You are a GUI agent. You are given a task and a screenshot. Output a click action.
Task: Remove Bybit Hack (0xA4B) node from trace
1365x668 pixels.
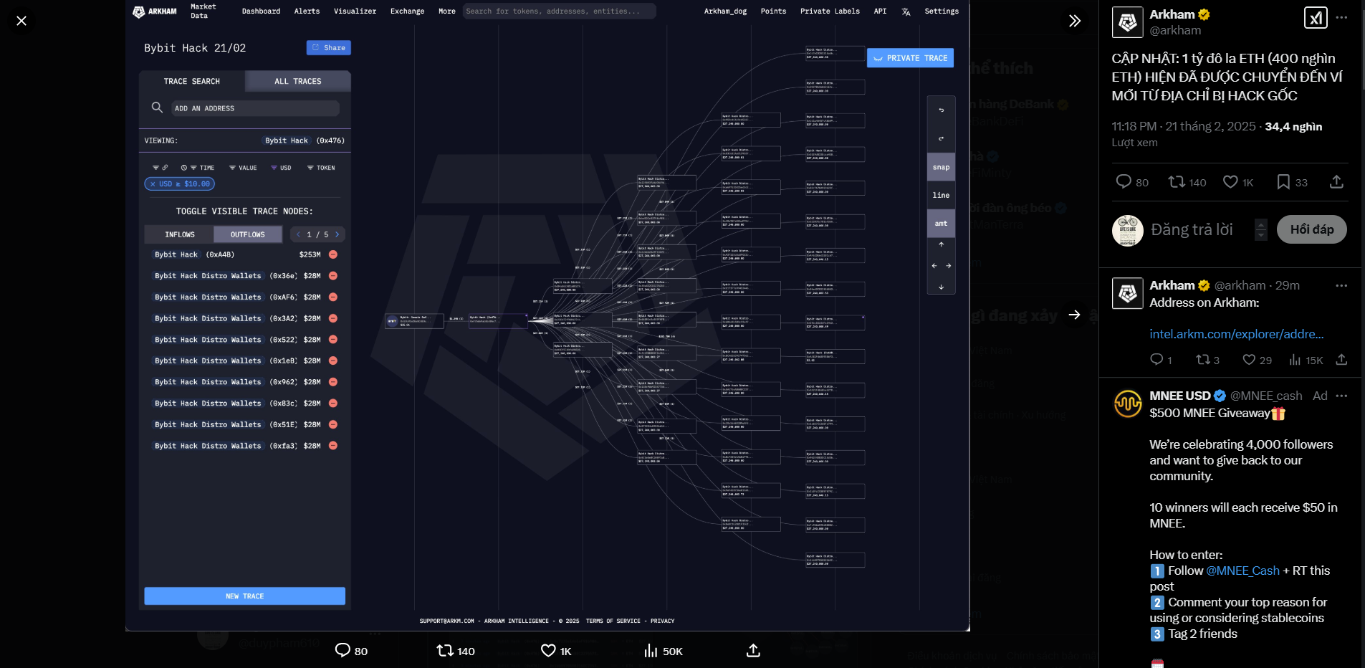point(333,254)
